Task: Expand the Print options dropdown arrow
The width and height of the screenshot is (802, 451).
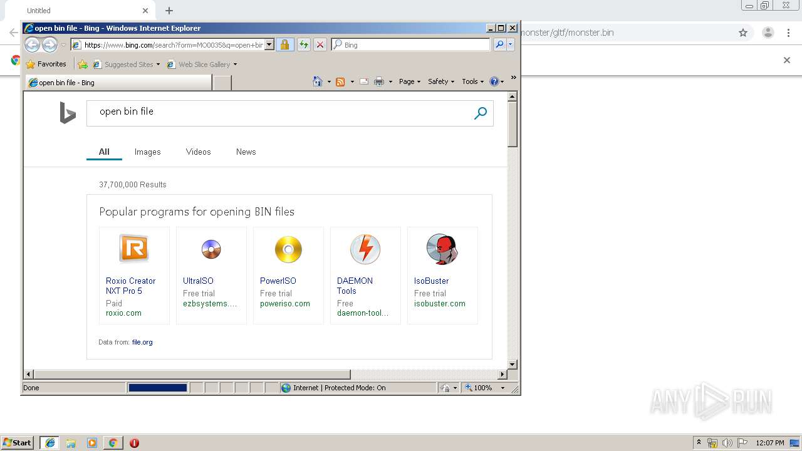Action: [x=390, y=81]
